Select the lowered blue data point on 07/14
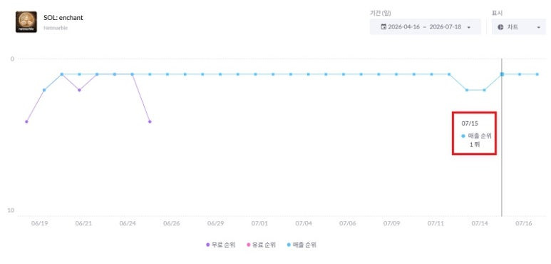Viewport: 551px width, 264px height. pos(484,90)
